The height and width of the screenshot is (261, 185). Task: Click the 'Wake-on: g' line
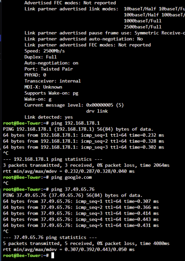[38, 99]
